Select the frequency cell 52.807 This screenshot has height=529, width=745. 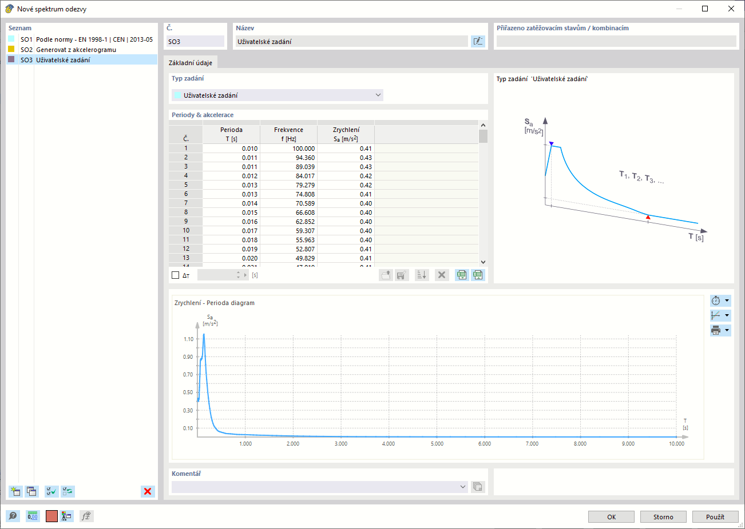pyautogui.click(x=288, y=249)
